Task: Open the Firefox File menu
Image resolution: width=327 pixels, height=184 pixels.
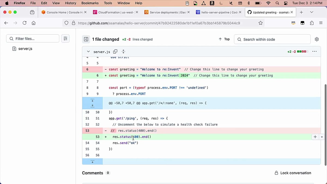Action: pos(33,3)
